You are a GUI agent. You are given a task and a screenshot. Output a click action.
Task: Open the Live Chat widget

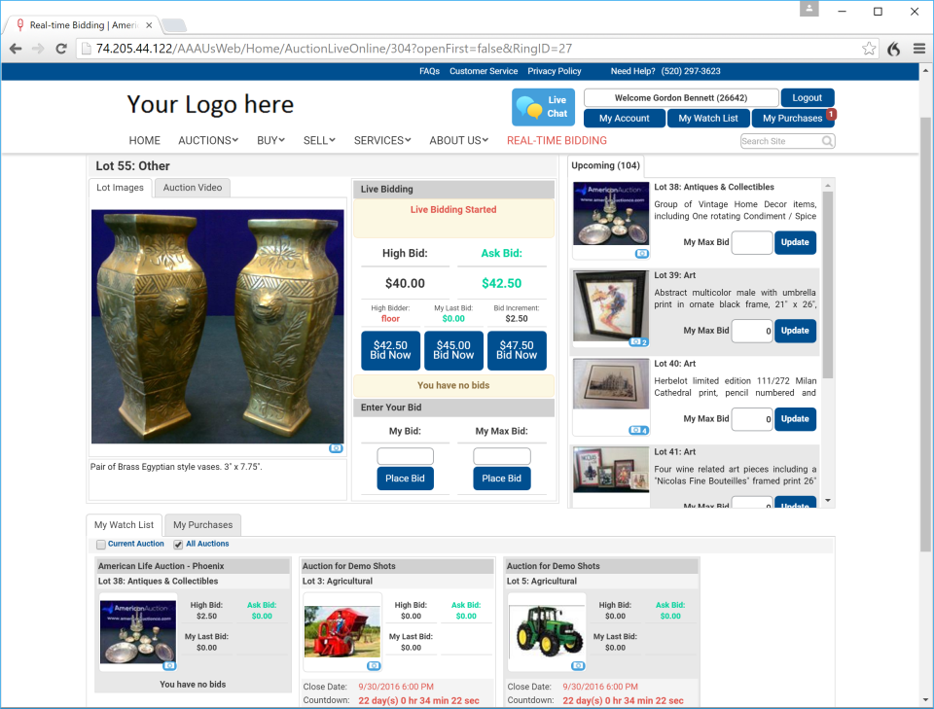tap(542, 106)
